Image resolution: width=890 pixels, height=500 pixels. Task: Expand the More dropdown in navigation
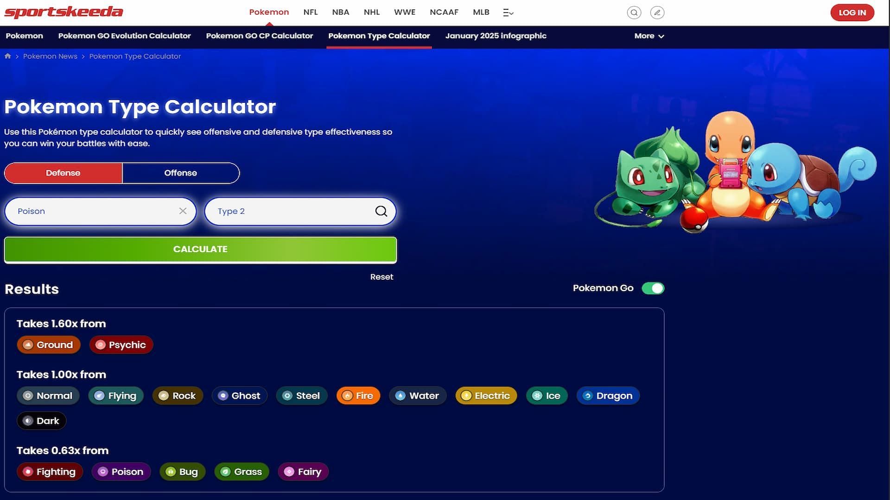coord(649,36)
